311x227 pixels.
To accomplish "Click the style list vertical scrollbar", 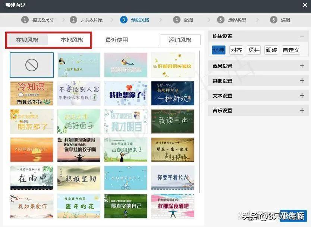I will coord(200,122).
